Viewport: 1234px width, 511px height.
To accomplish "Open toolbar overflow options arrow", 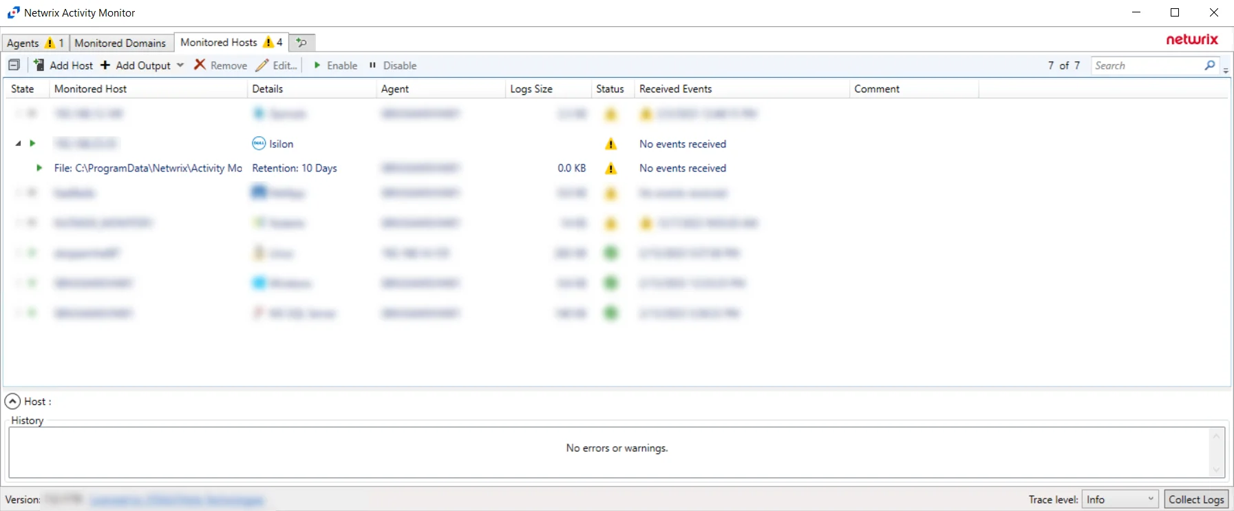I will 1226,70.
